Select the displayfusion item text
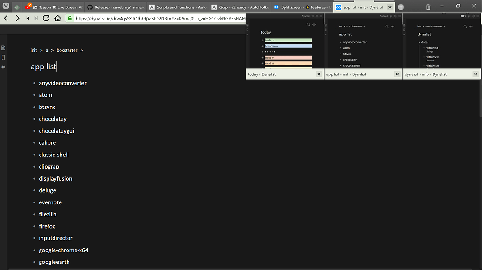The width and height of the screenshot is (482, 270). 55,178
